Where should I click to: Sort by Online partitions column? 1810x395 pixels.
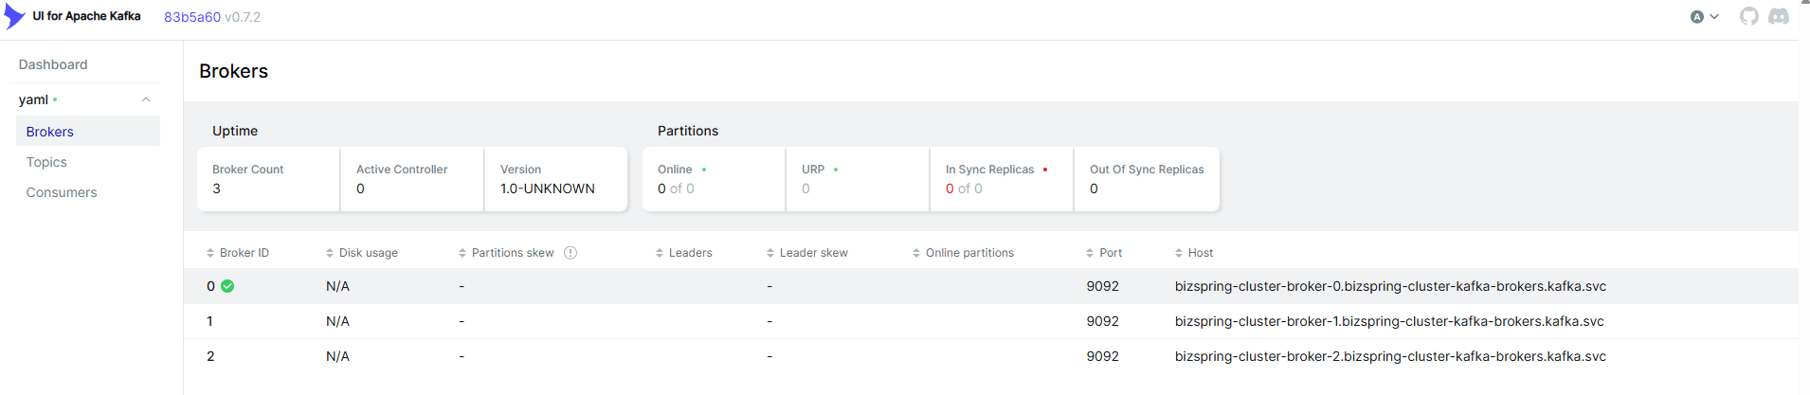click(968, 253)
